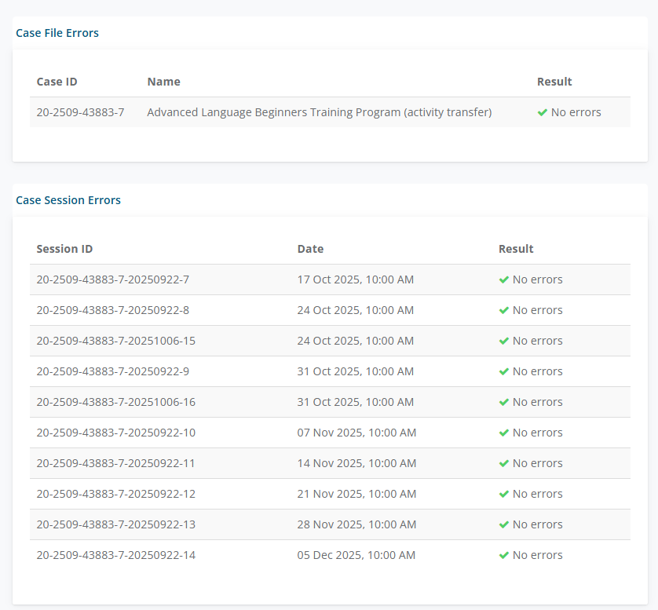Viewport: 658px width, 610px height.
Task: Select session ID 20-2509-43883-7-20250922-11
Action: tap(115, 463)
